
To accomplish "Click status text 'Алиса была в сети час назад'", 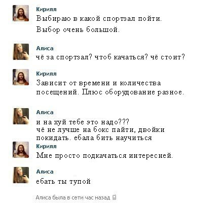I will (73, 197).
